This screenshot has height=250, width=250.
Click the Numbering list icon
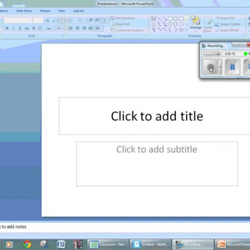click(81, 20)
